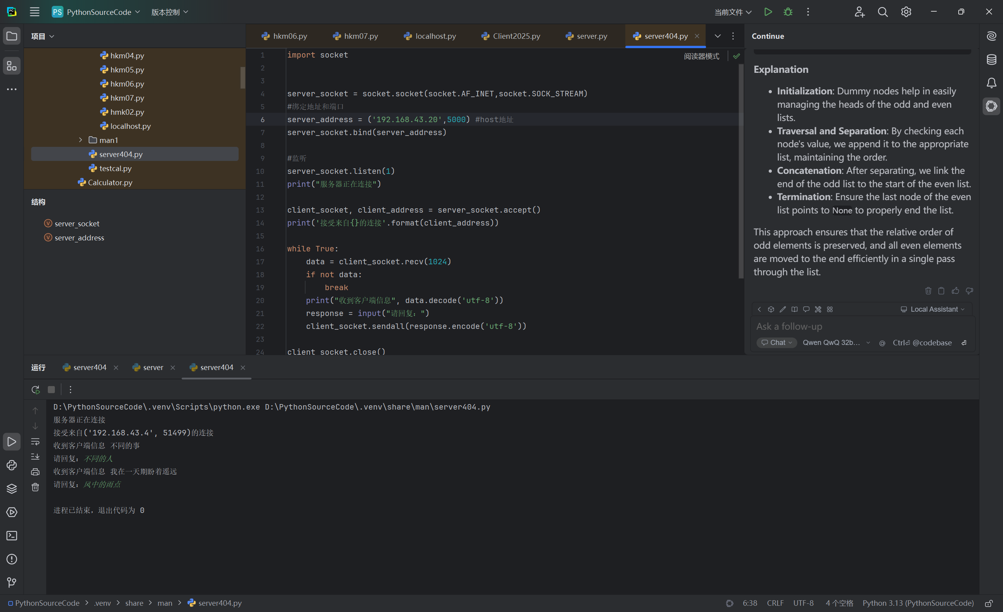Open the Problems tool window
1003x612 pixels.
(12, 559)
